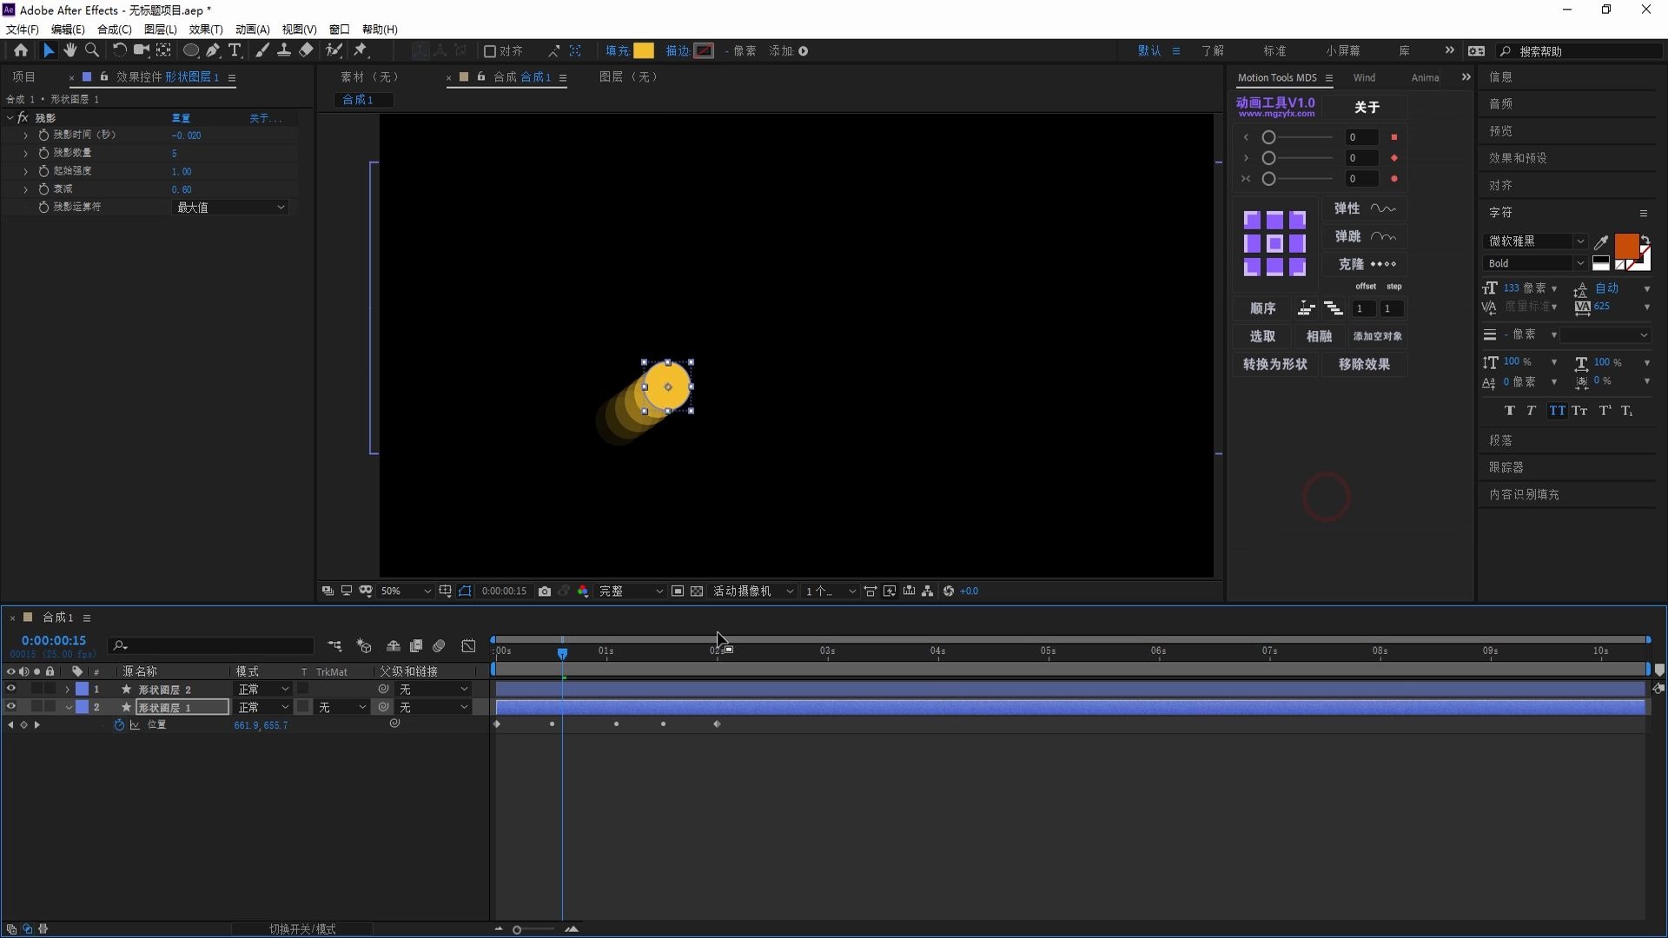Image resolution: width=1668 pixels, height=938 pixels.
Task: Take snapshot with camera icon in viewer
Action: click(545, 591)
